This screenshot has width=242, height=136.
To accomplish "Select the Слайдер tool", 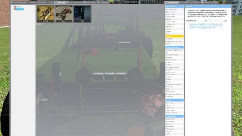I will [174, 39].
